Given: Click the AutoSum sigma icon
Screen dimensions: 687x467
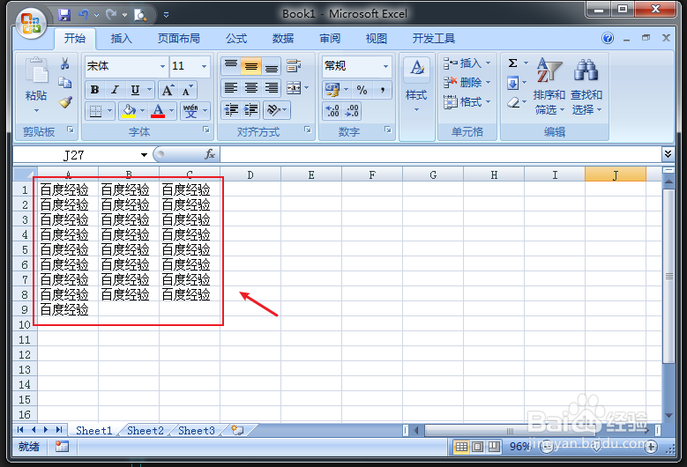Looking at the screenshot, I should tap(513, 63).
